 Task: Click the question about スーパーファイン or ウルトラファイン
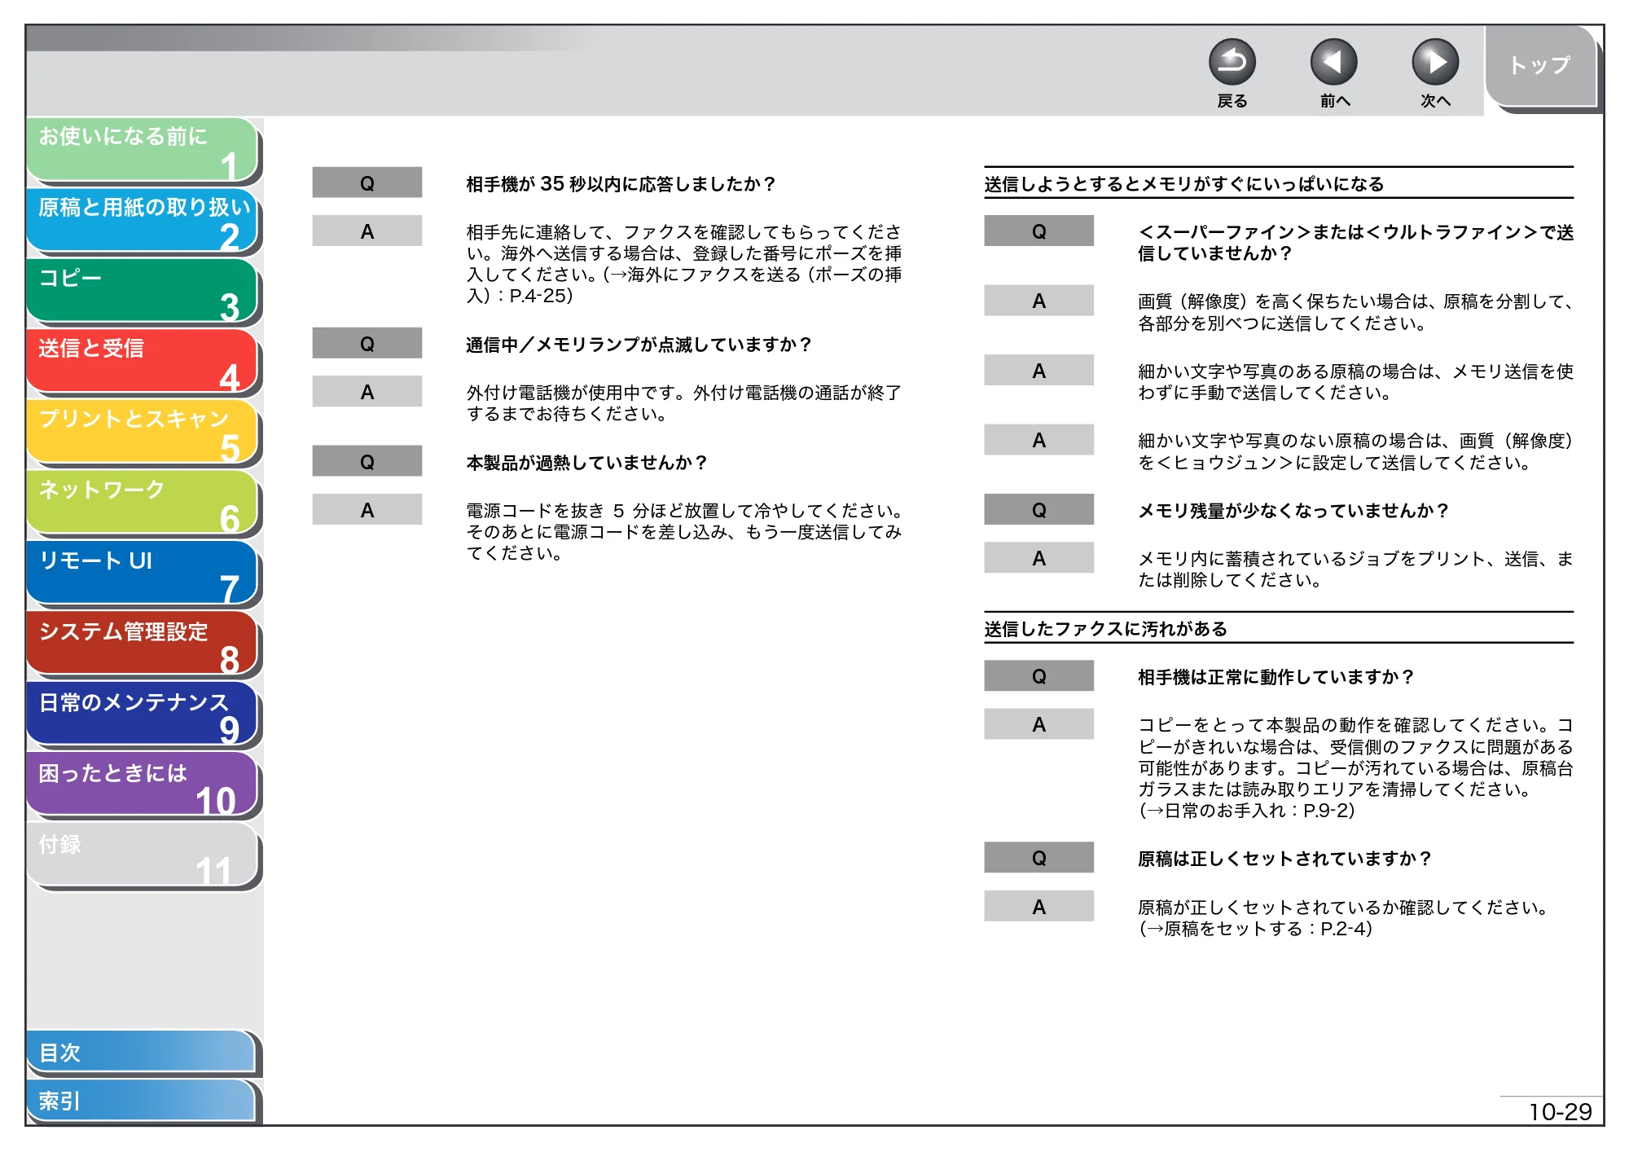pos(1355,243)
